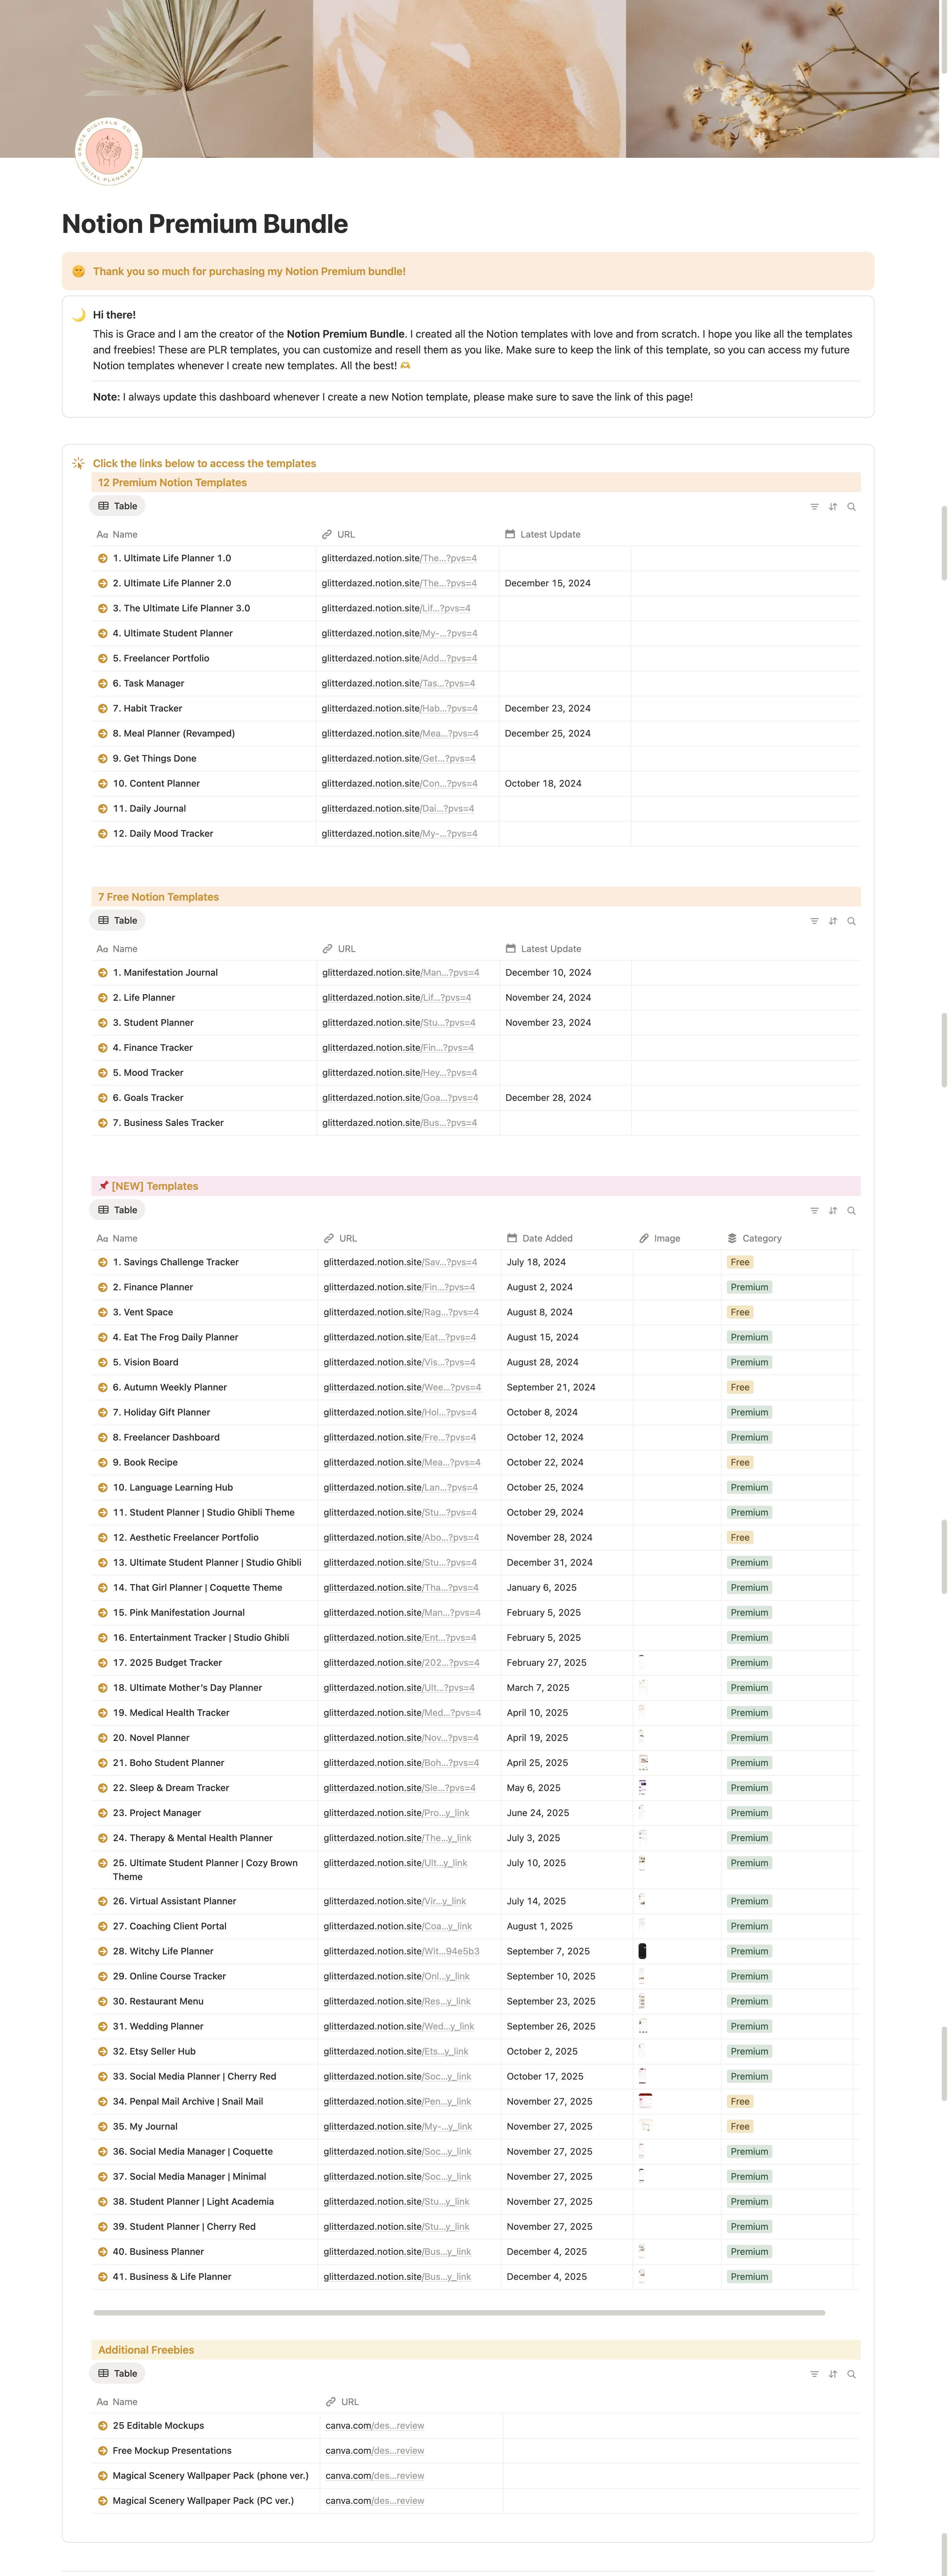Open the Witchy Life Planner row
The image size is (949, 2576).
point(163,1951)
